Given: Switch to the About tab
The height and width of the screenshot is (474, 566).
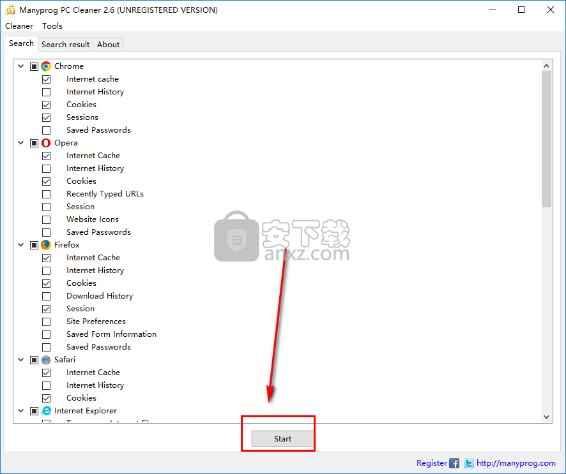Looking at the screenshot, I should tap(108, 44).
